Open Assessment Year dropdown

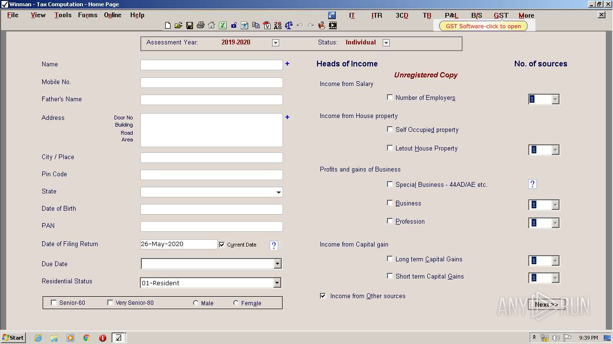(275, 43)
